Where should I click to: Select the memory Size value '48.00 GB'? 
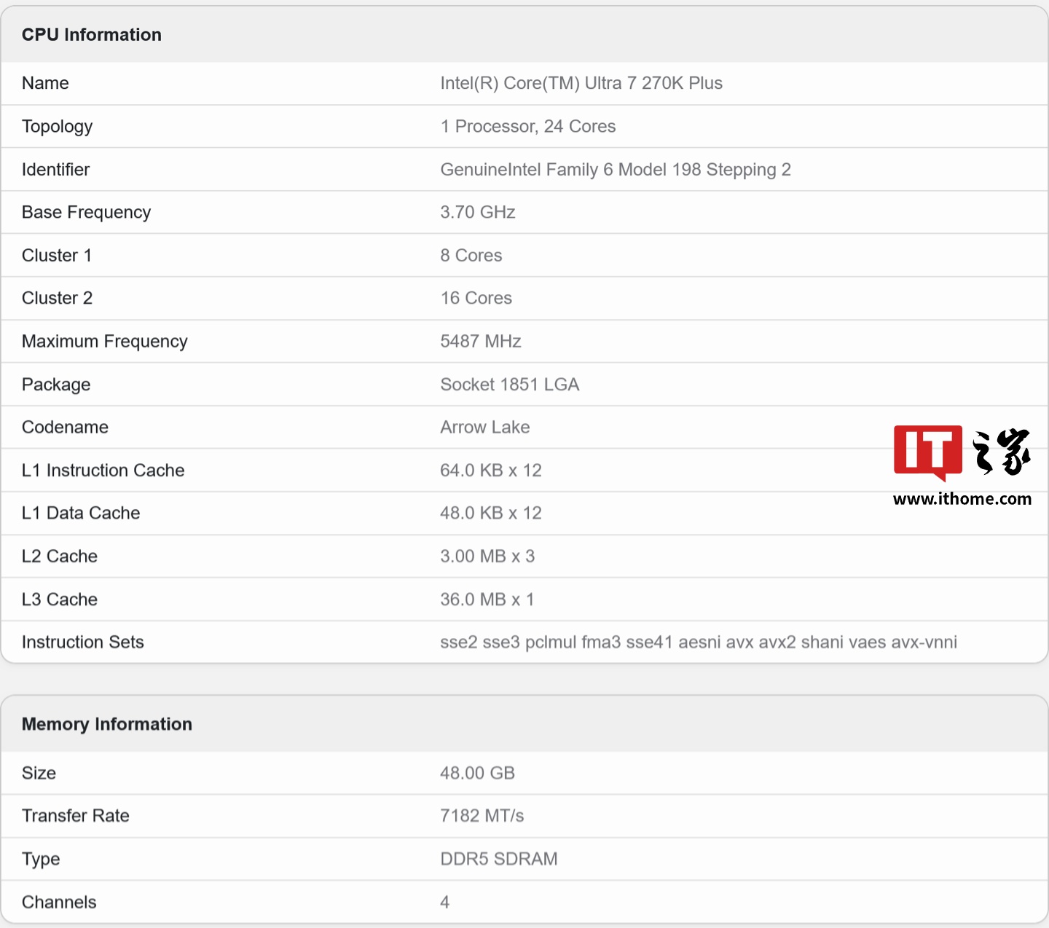(478, 773)
